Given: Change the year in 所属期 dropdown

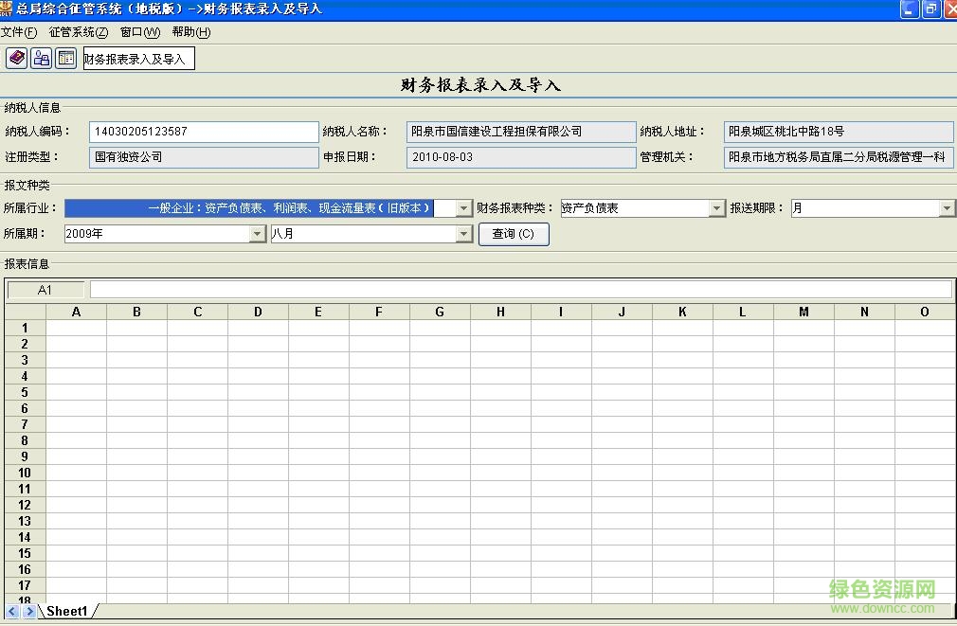Looking at the screenshot, I should point(258,233).
